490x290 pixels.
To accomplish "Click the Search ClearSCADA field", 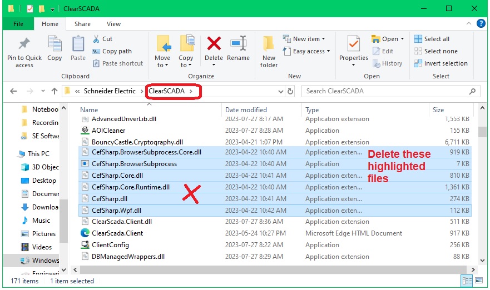I will coord(390,91).
